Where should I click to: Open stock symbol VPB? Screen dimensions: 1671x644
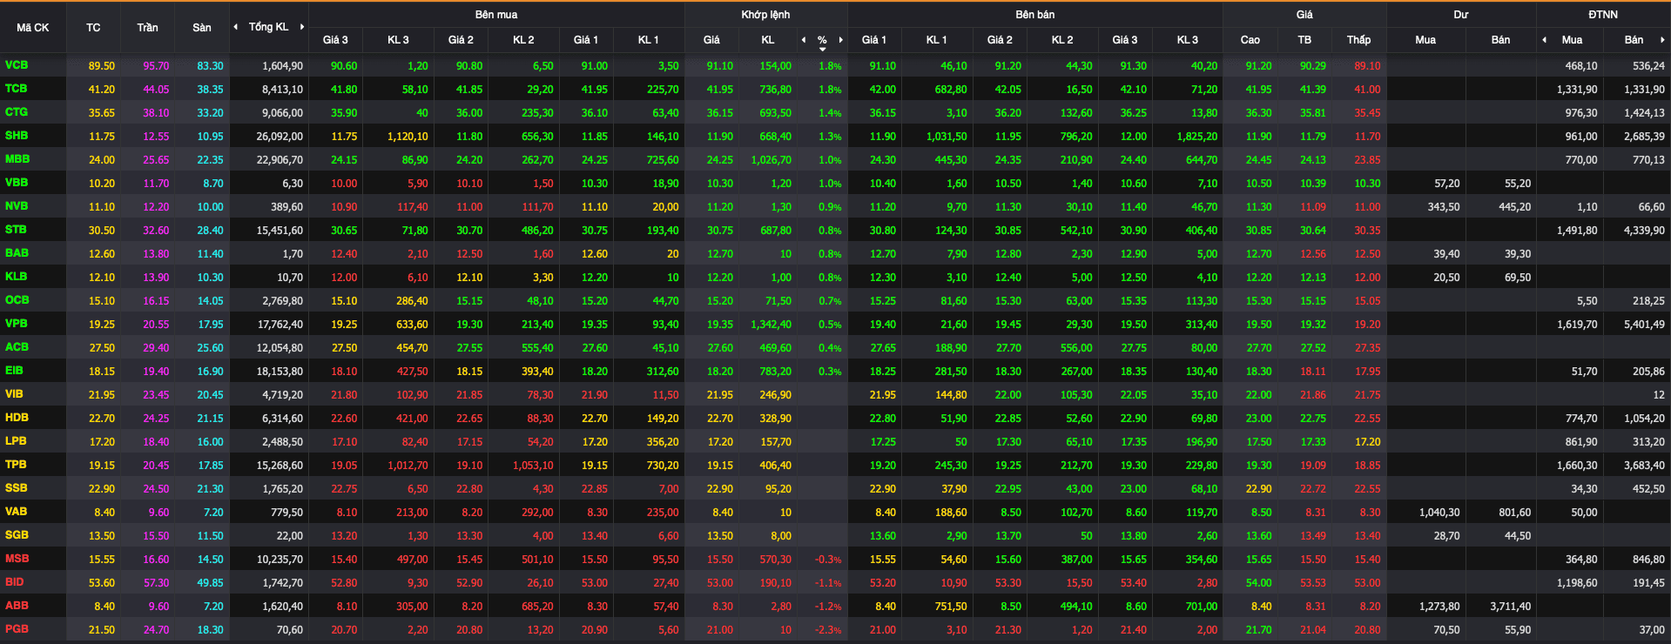pos(16,324)
